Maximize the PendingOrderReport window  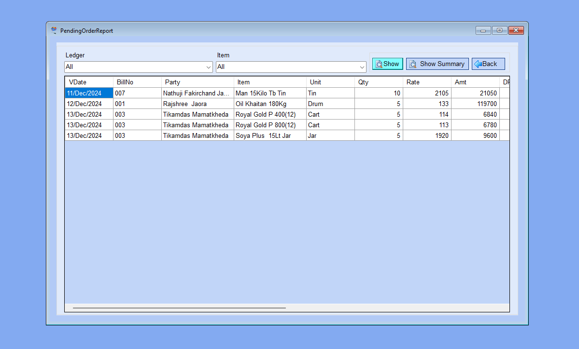(x=499, y=30)
